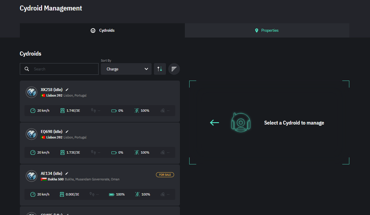Select the Cydroids tab

coord(102,30)
